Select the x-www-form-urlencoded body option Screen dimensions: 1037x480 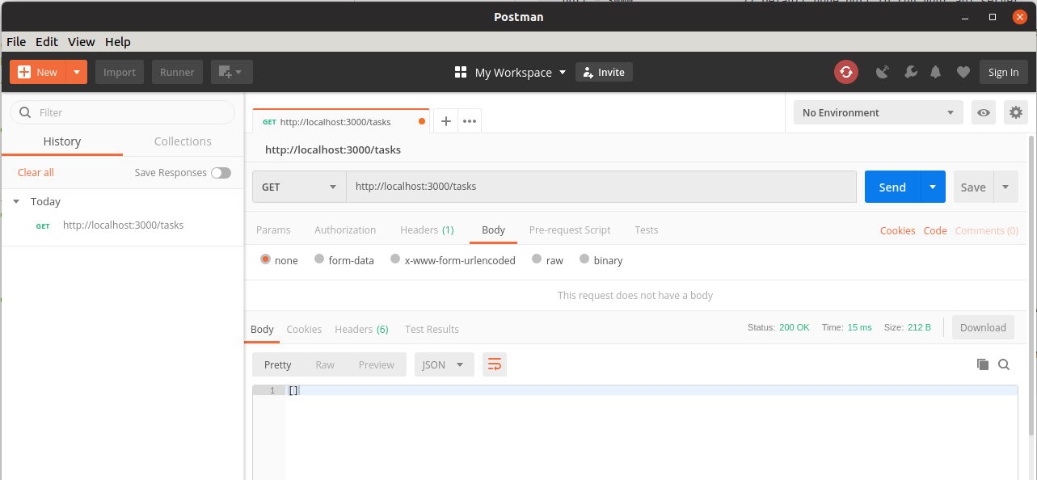point(395,259)
